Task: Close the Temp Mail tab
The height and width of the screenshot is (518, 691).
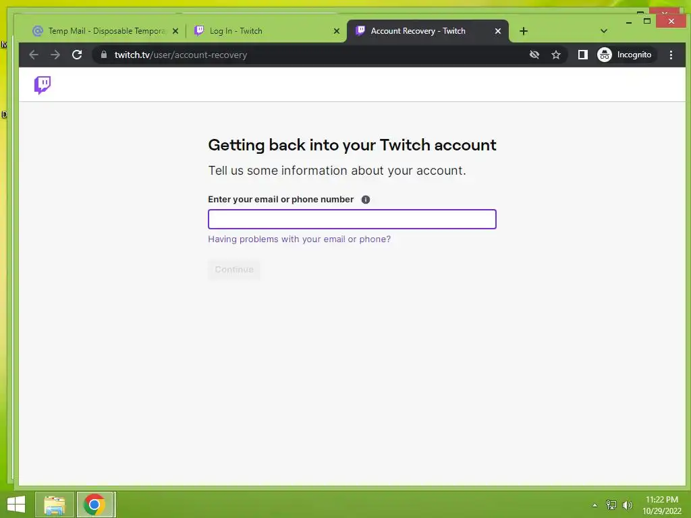Action: point(175,31)
